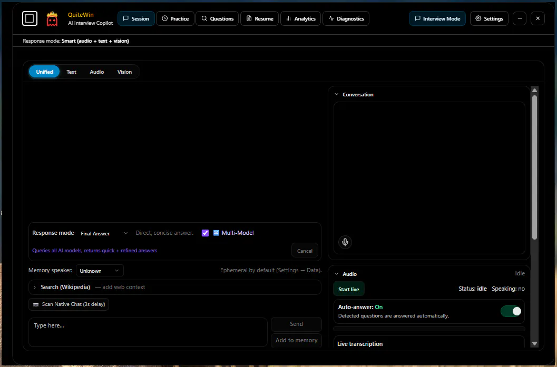Click the right panel scrollbar thumb
557x367 pixels.
534,167
